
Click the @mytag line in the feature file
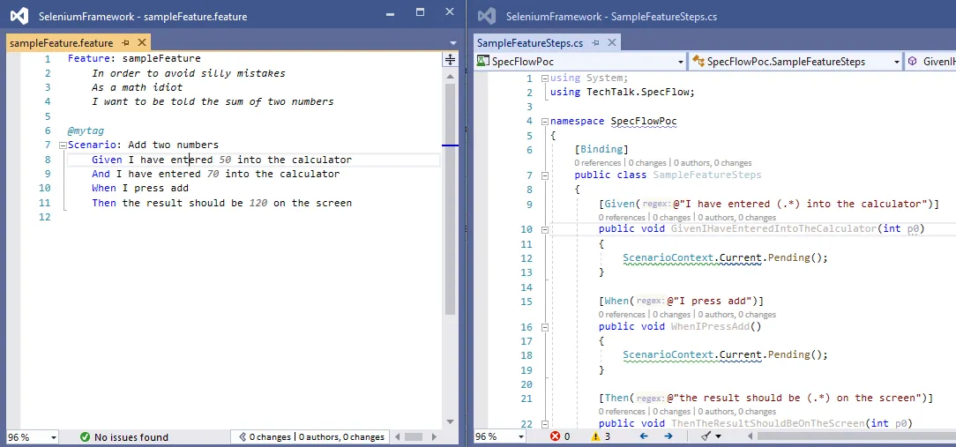coord(86,130)
